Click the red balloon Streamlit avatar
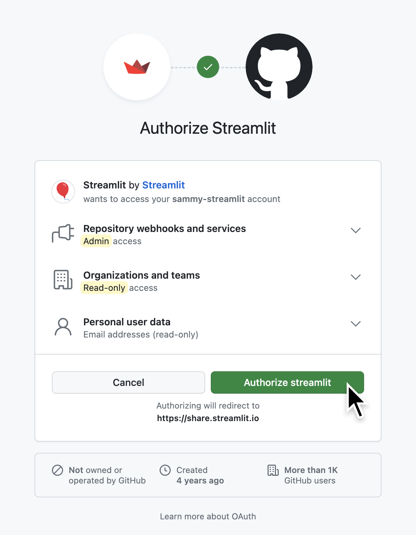The width and height of the screenshot is (416, 535). (63, 191)
